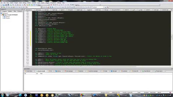Open the code completion scope dropdown

point(88,5)
